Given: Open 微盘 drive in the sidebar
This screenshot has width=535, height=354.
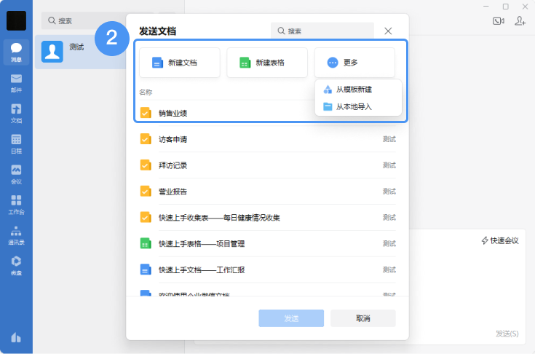Looking at the screenshot, I should [x=16, y=265].
